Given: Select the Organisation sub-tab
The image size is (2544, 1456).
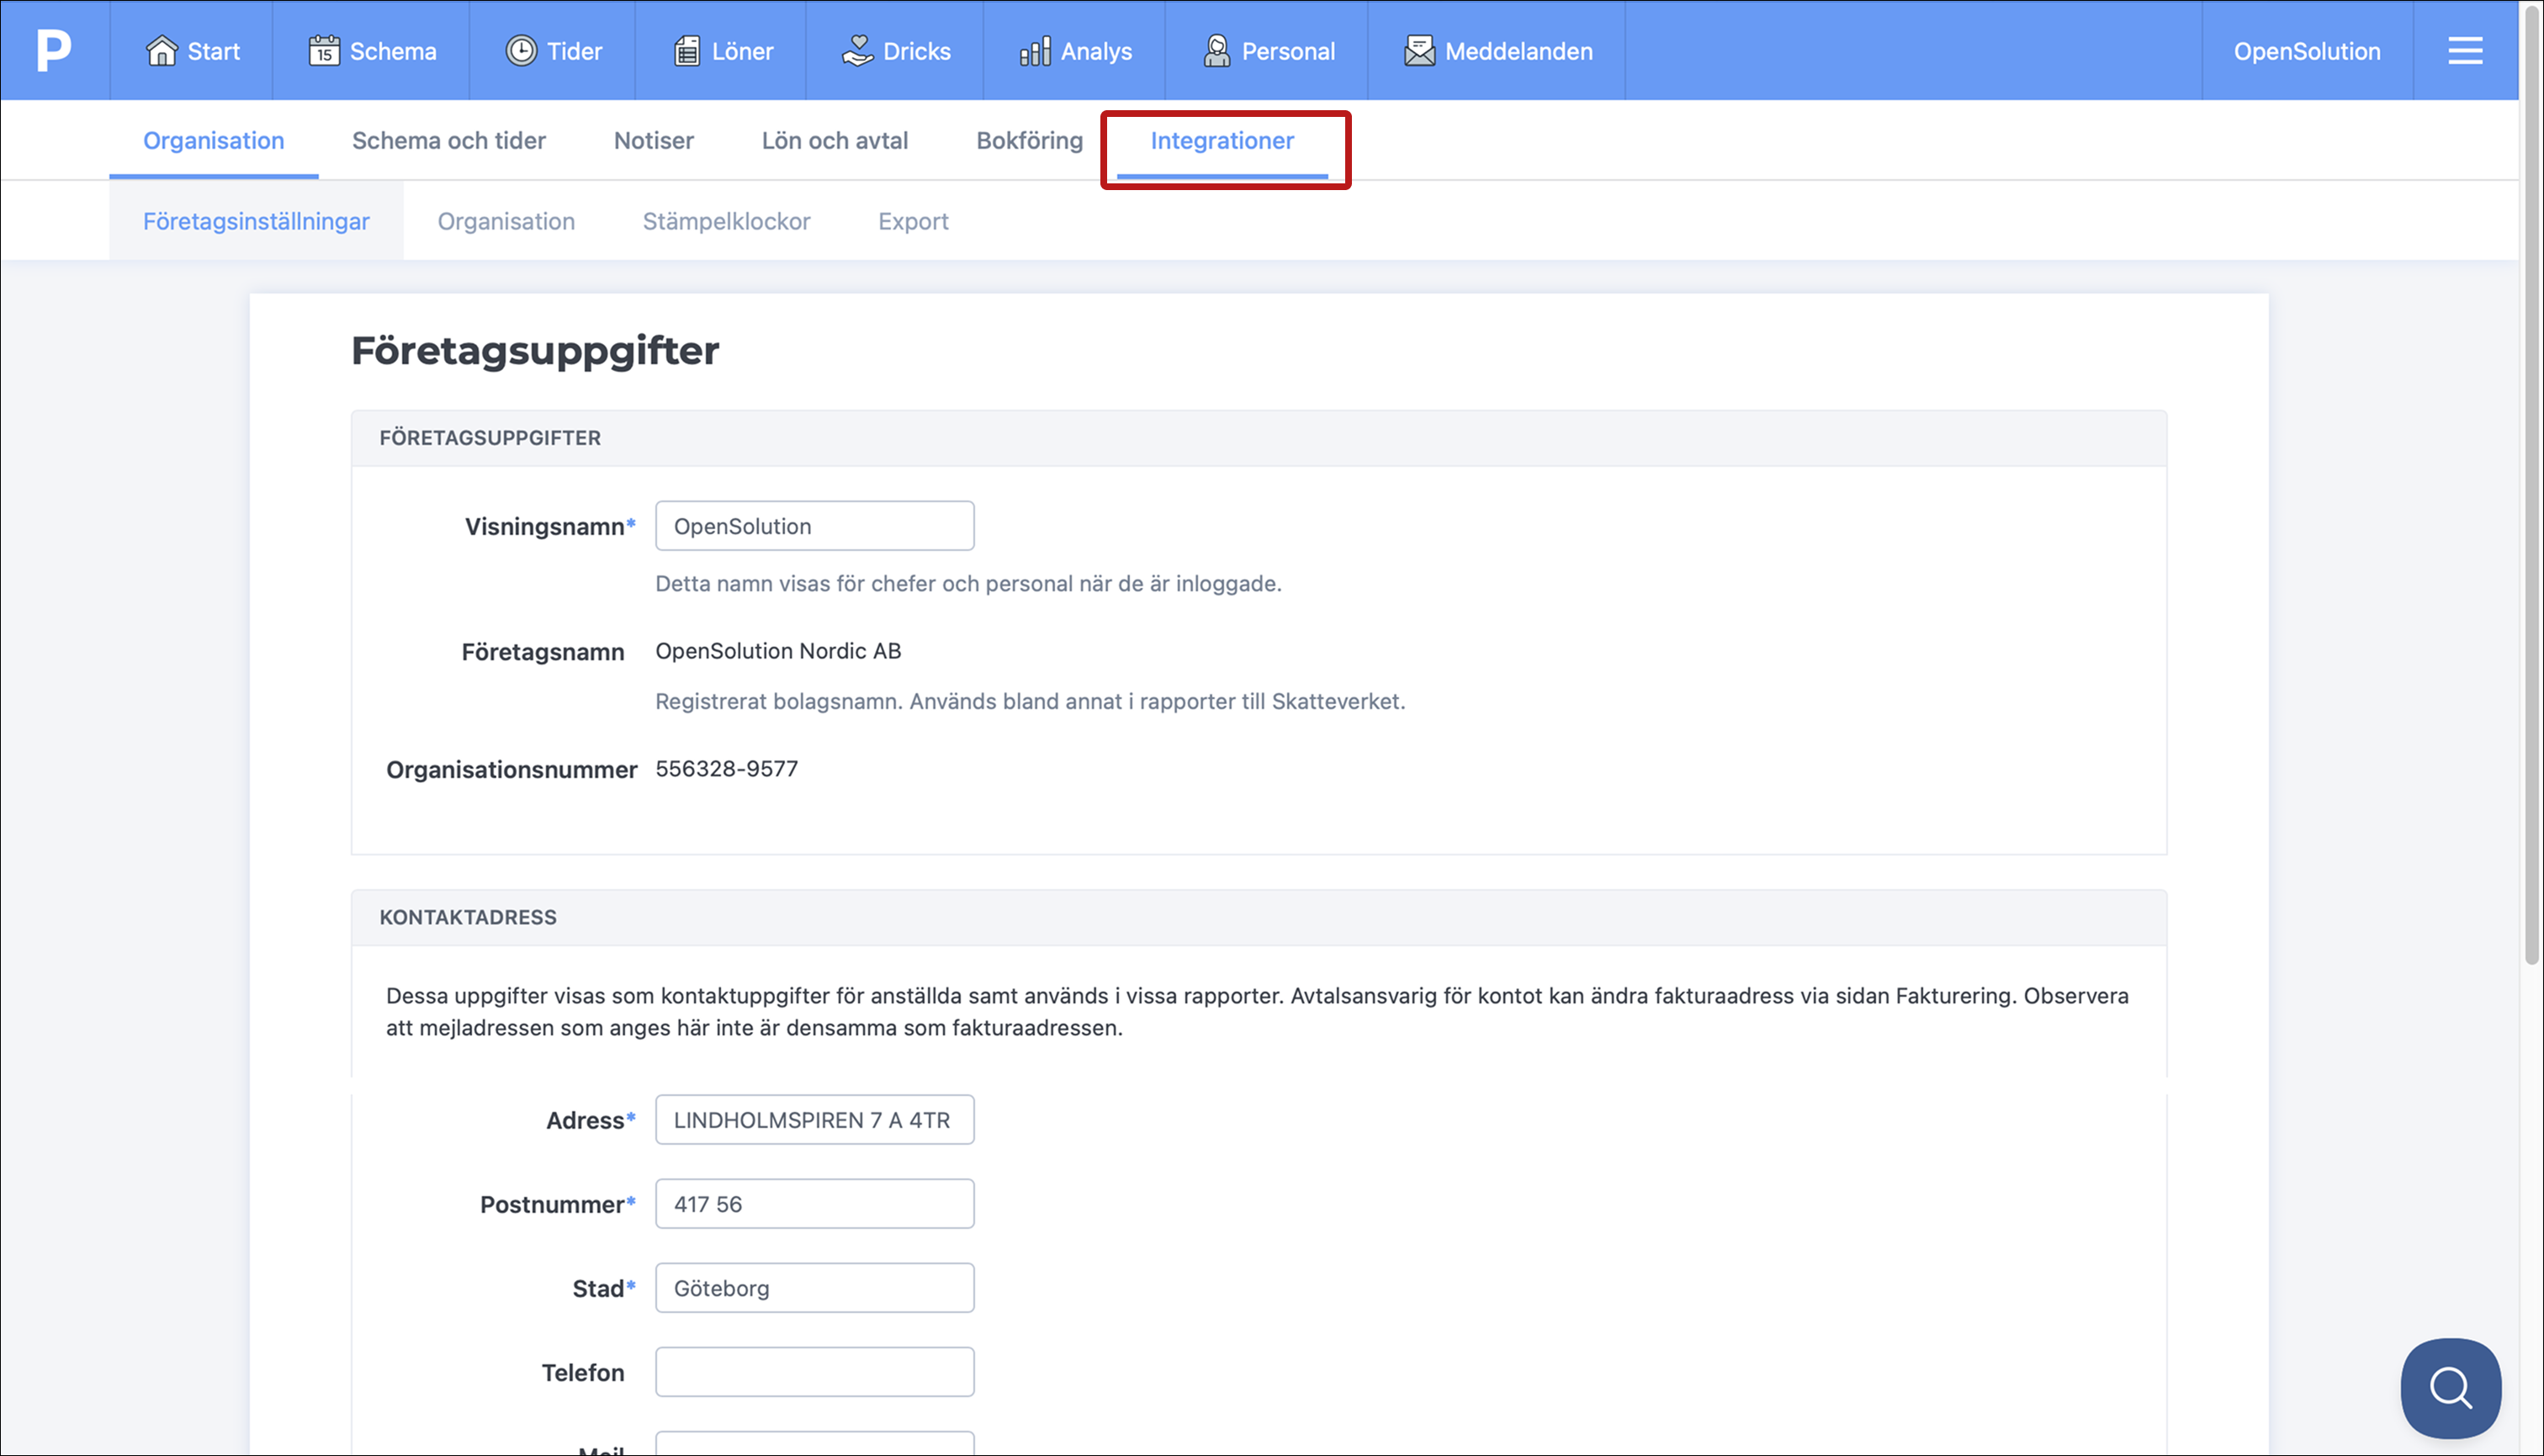Looking at the screenshot, I should 506,221.
